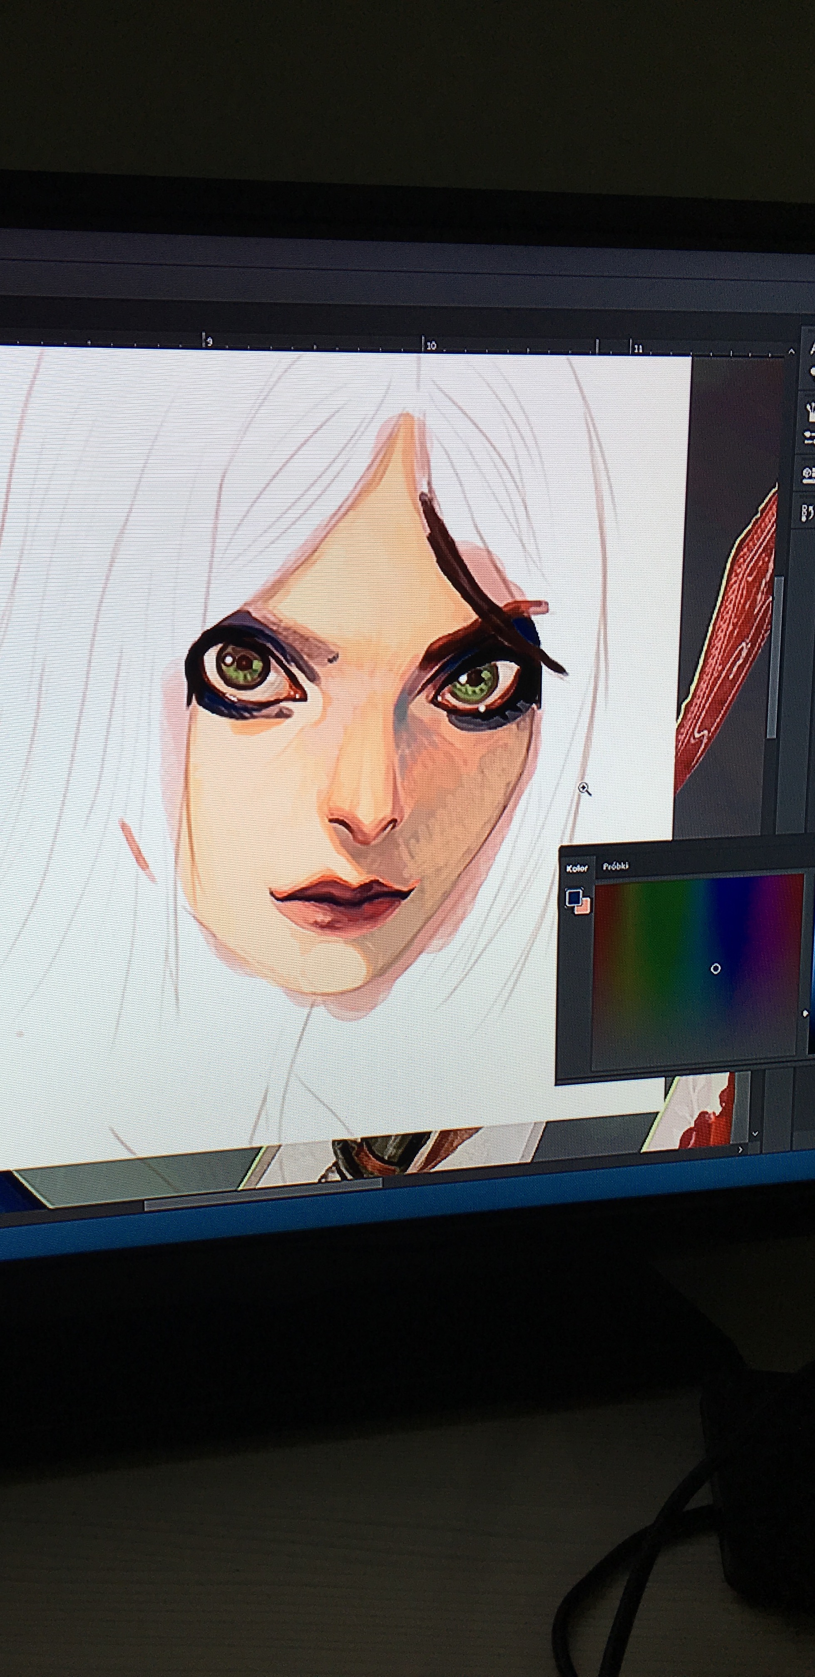Open the paragraph styles panel icon
The image size is (815, 1677).
808,513
